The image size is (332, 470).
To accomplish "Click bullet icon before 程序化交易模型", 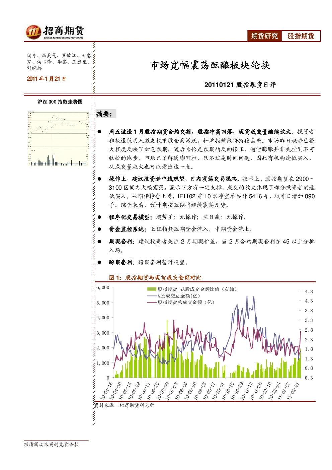I will (99, 217).
